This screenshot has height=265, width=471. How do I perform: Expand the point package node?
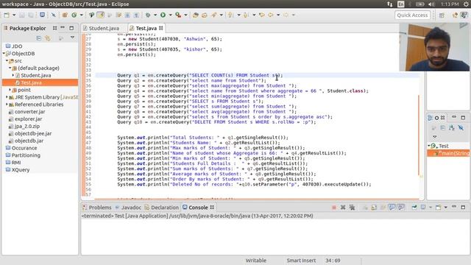(10, 90)
